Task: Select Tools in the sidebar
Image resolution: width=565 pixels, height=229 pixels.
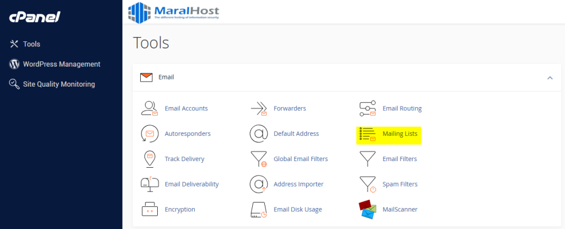Action: [31, 44]
